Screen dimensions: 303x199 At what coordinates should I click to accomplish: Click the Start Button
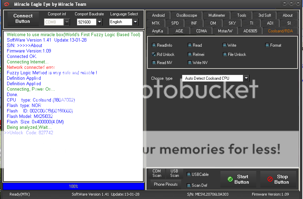[x=238, y=179]
